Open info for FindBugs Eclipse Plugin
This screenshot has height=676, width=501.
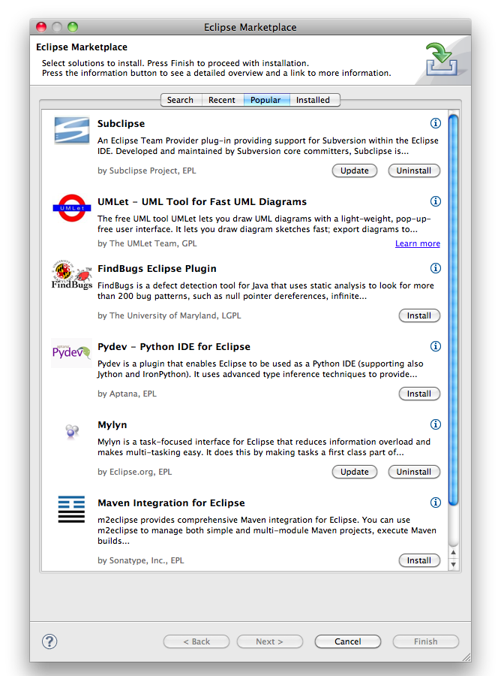pos(436,268)
